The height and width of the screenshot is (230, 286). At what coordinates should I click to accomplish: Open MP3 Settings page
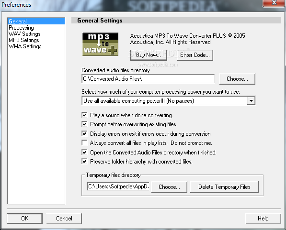coord(23,40)
